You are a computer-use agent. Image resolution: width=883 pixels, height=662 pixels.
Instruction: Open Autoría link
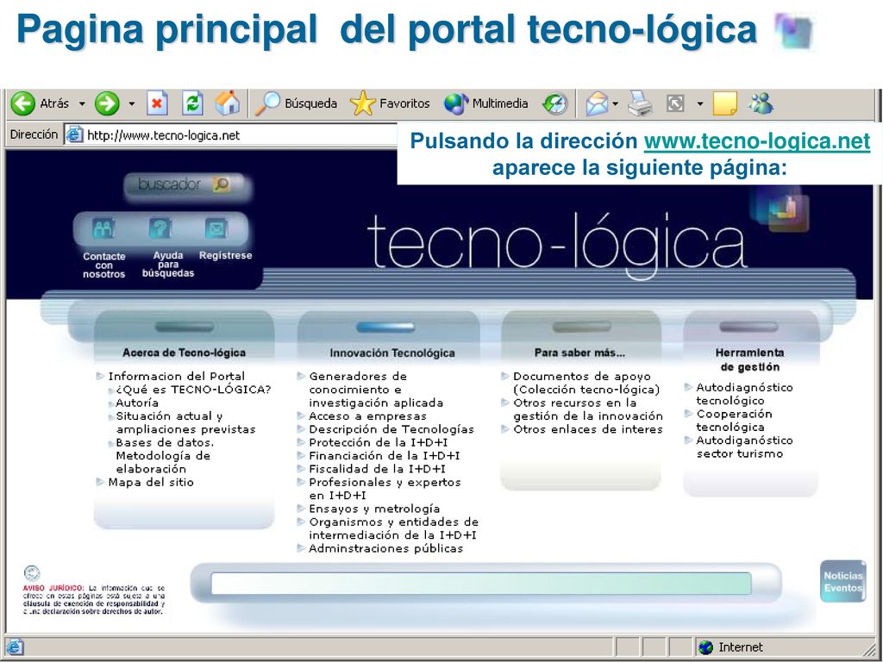pyautogui.click(x=137, y=403)
